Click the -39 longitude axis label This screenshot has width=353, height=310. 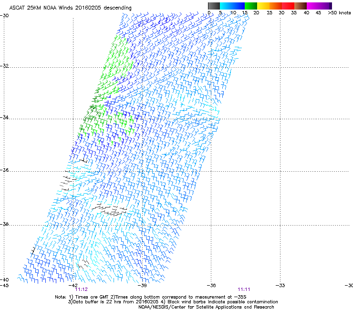pyautogui.click(x=142, y=286)
